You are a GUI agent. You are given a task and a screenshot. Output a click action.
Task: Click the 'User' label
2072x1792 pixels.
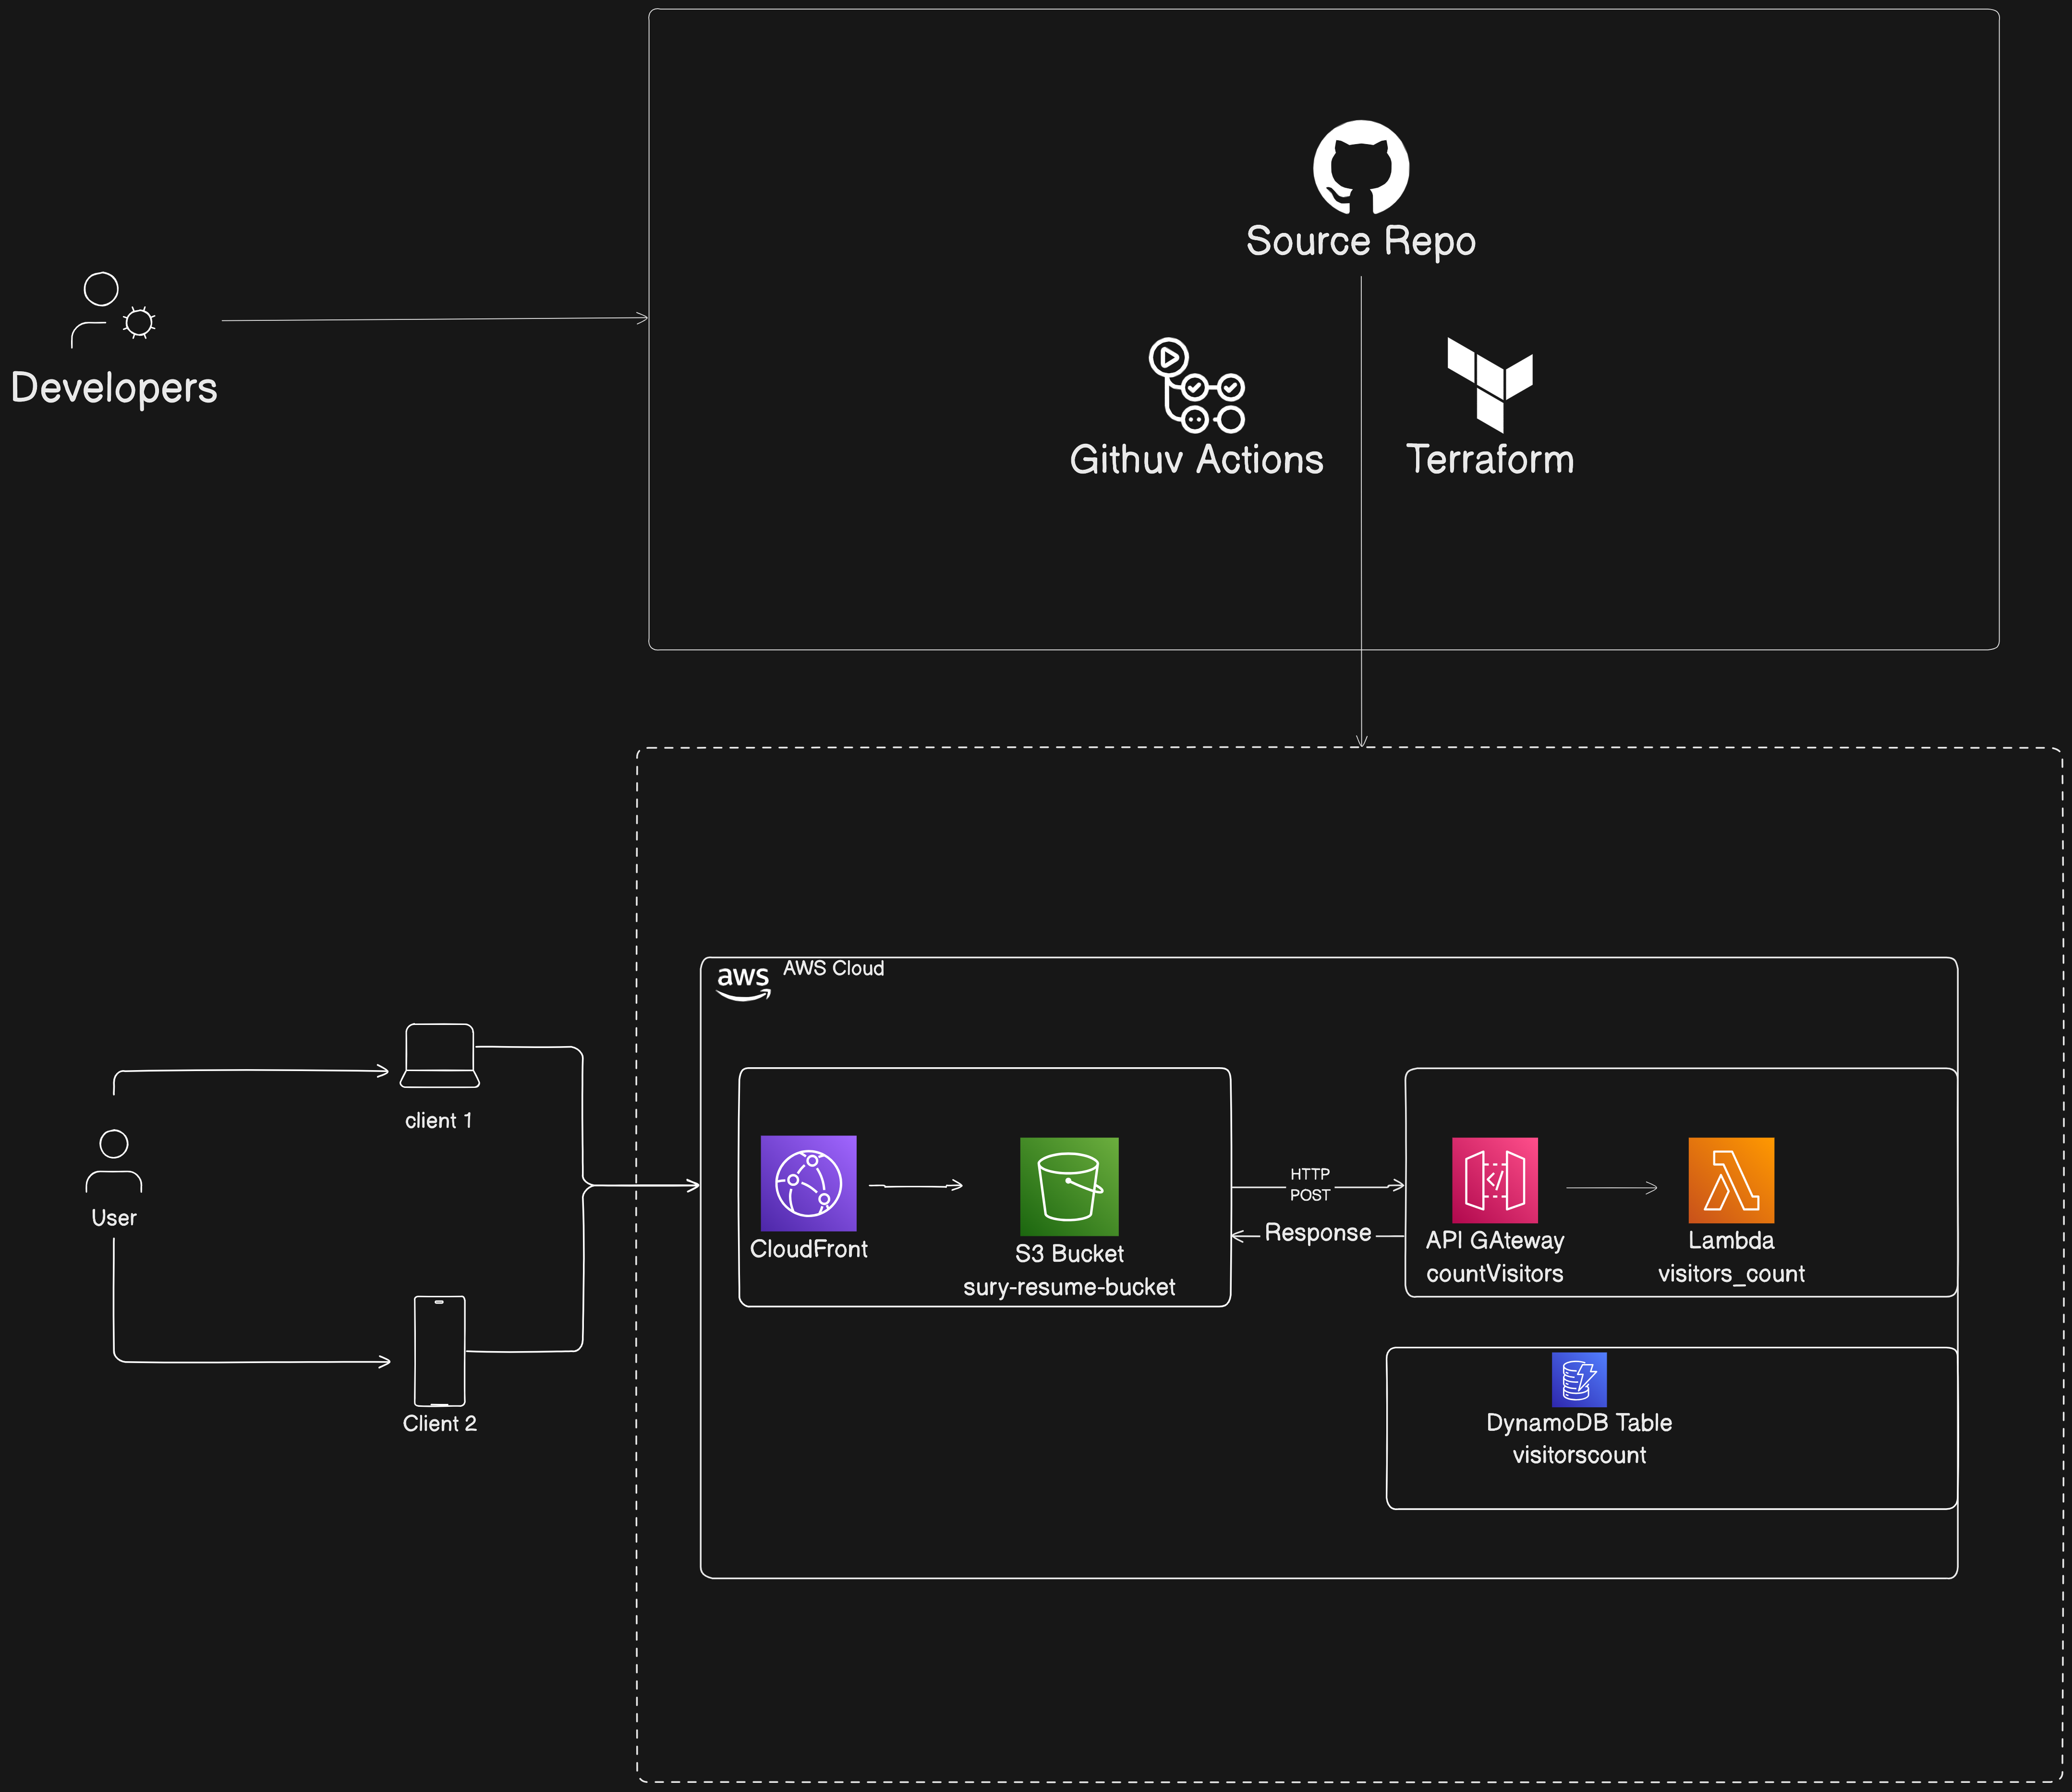[114, 1218]
